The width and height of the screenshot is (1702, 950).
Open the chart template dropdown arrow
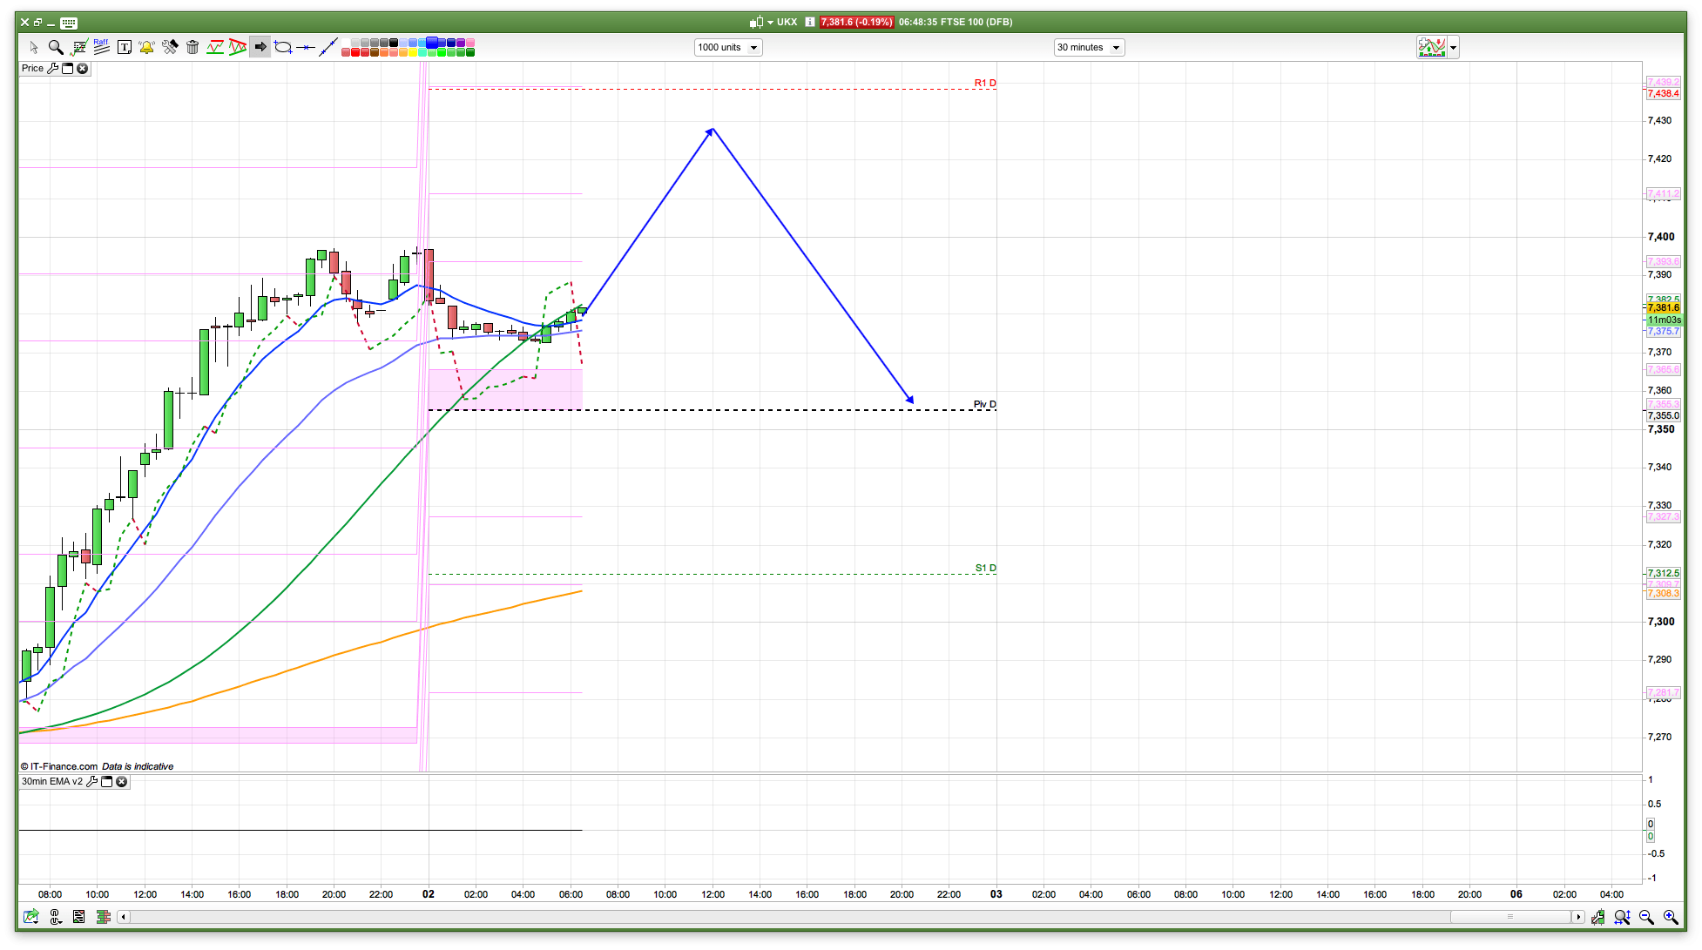[1453, 48]
